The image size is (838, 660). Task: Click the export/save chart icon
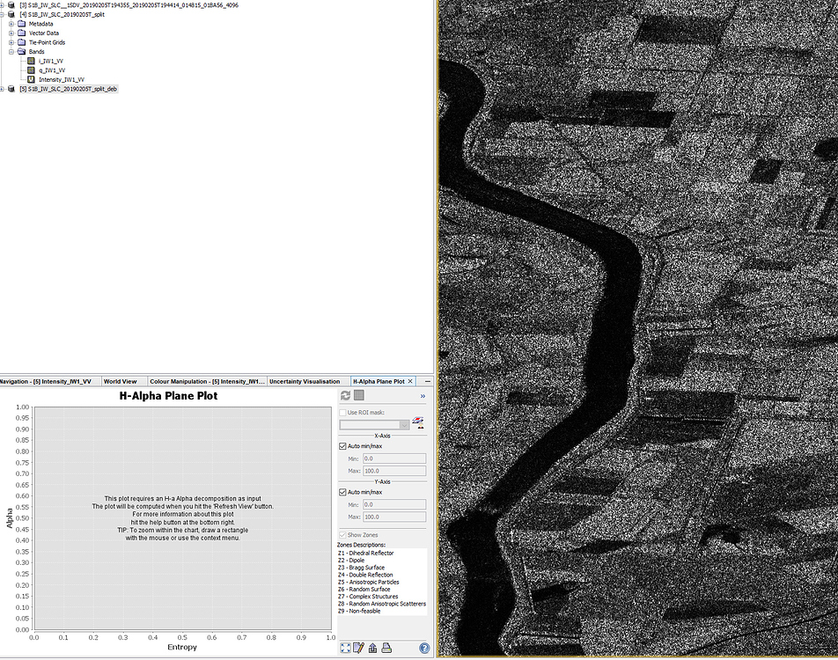point(372,648)
